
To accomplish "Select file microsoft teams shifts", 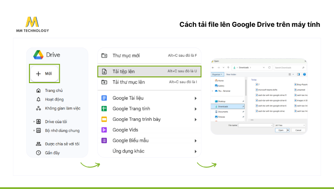I will (x=266, y=90).
